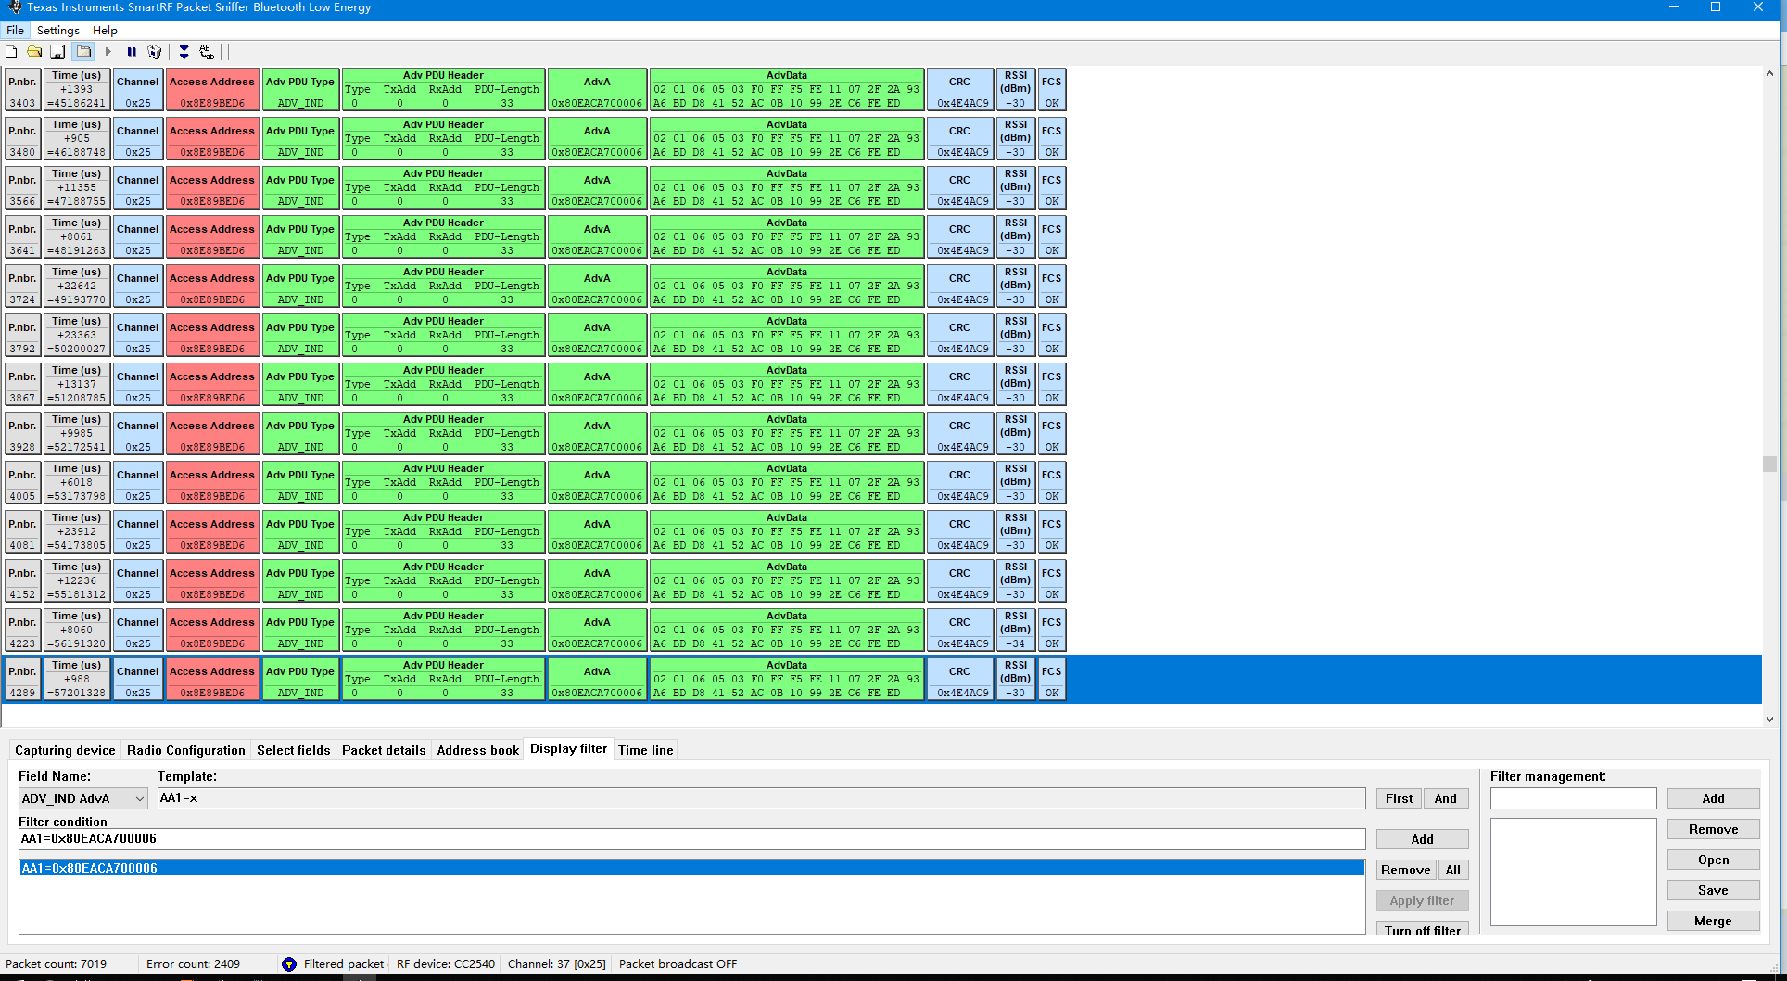Toggle scroll-to-bottom with double arrow icon
Screen dimensions: 1787x981
pos(183,52)
